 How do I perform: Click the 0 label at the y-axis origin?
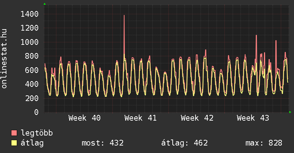pos(36,112)
